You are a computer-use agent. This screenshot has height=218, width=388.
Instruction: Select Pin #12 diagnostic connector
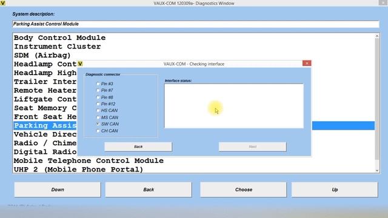pos(98,104)
